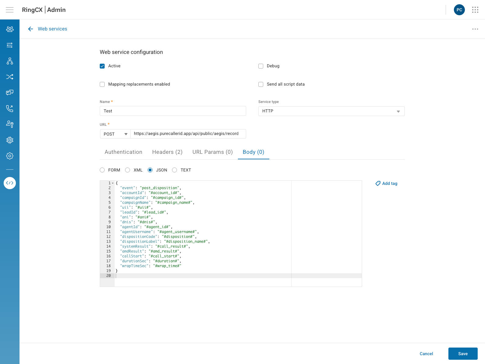485x364 pixels.
Task: Enable the Debug checkbox
Action: 261,66
